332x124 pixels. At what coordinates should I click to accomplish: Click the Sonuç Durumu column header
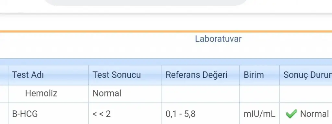[306, 75]
